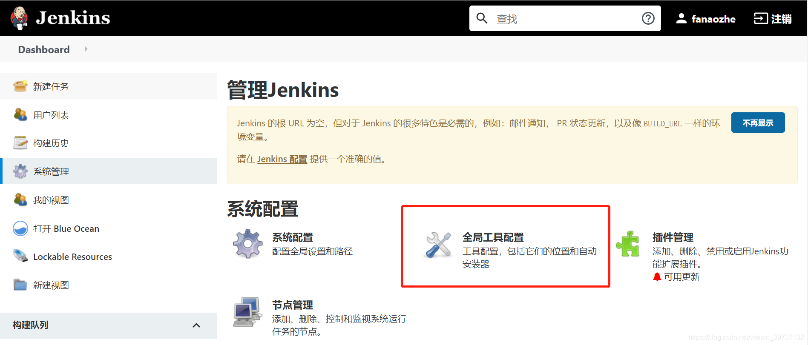Image resolution: width=808 pixels, height=345 pixels.
Task: Click the 我的视图 people icon
Action: (20, 200)
